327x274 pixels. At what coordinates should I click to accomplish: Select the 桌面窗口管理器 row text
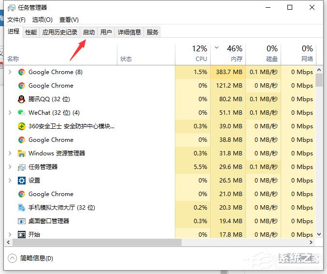tap(49, 221)
